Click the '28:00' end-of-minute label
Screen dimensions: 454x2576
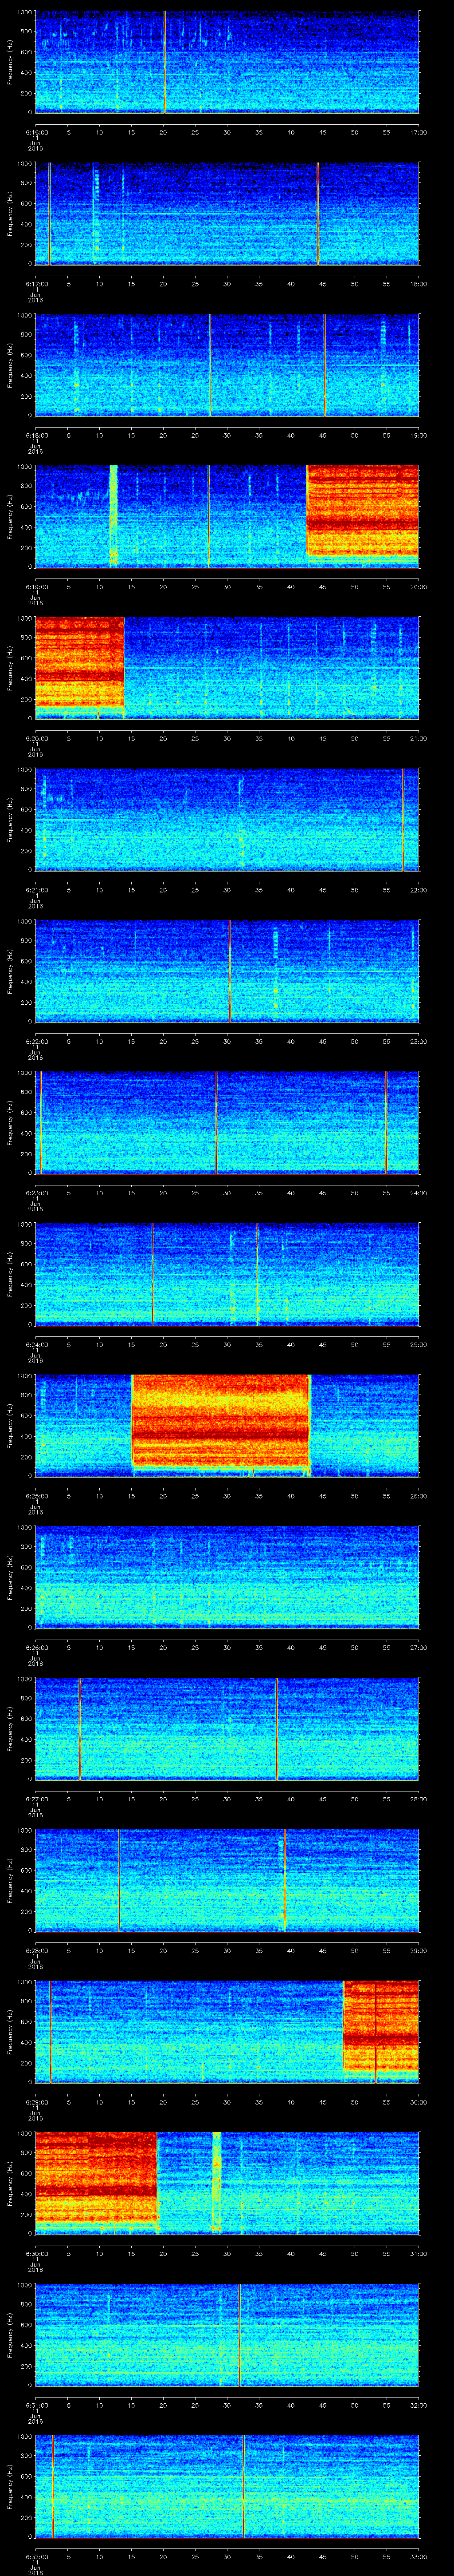418,1798
